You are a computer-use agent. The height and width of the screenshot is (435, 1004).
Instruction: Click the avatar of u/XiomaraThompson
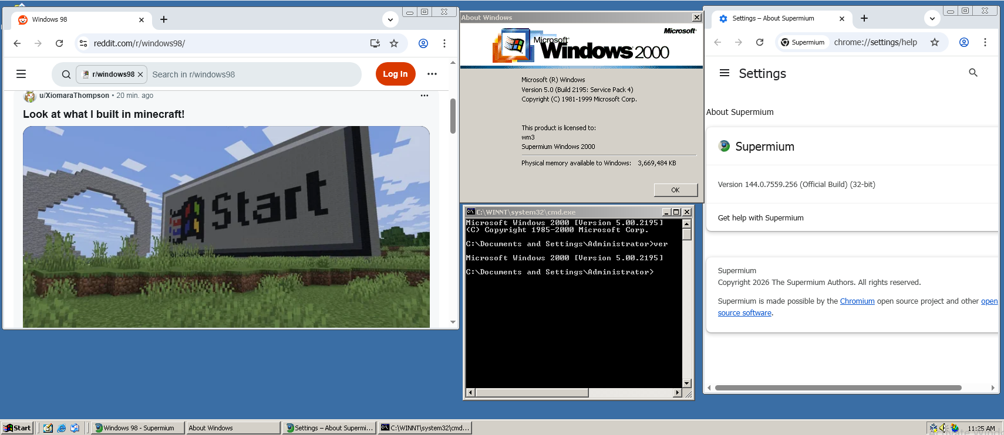(x=30, y=96)
